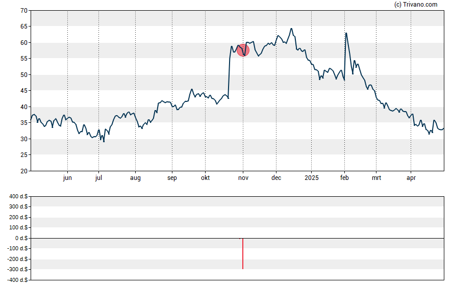Click the red circle marker near November
The width and height of the screenshot is (453, 288).
tap(243, 50)
